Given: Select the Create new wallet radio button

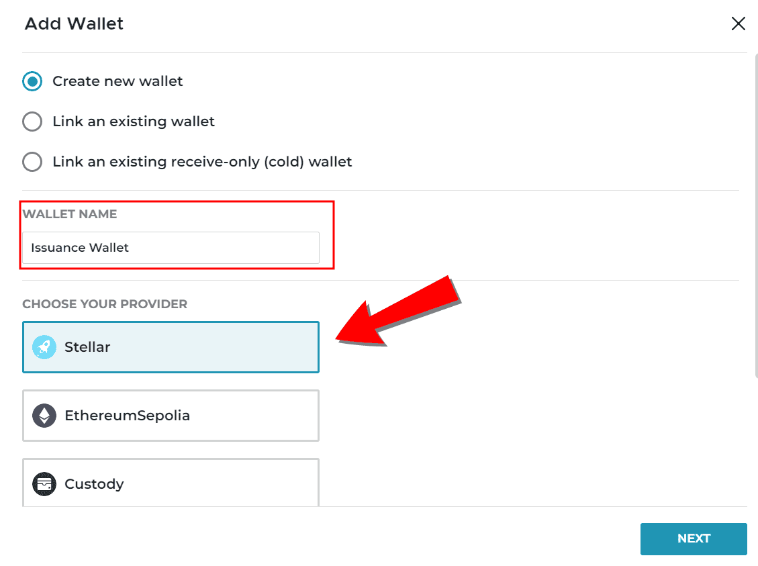Looking at the screenshot, I should [32, 81].
